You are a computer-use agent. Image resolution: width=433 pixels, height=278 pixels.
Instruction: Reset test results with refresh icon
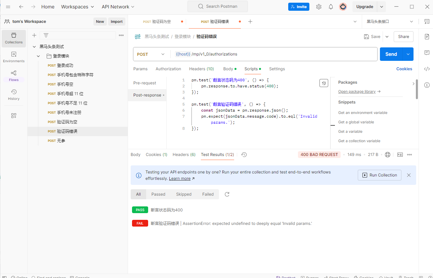click(x=227, y=194)
